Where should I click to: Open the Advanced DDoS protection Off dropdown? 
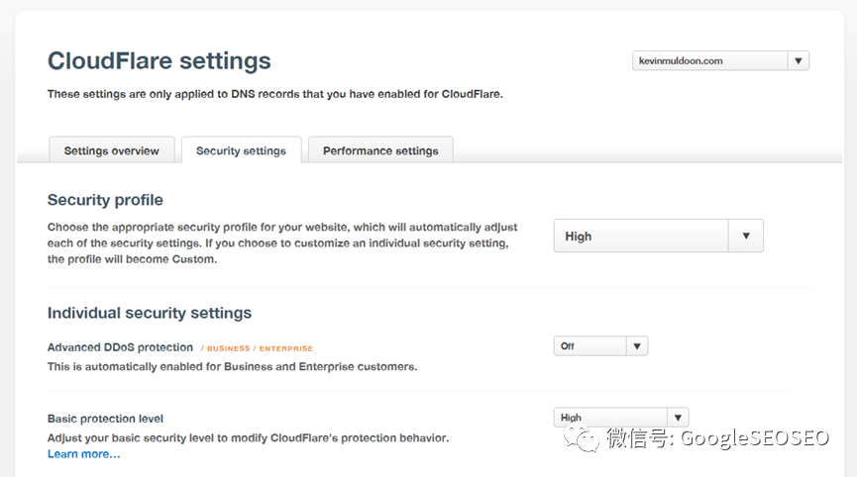point(600,346)
